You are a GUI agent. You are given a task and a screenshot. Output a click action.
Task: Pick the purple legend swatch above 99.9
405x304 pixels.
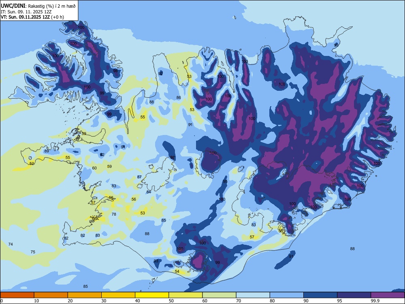click(388, 295)
